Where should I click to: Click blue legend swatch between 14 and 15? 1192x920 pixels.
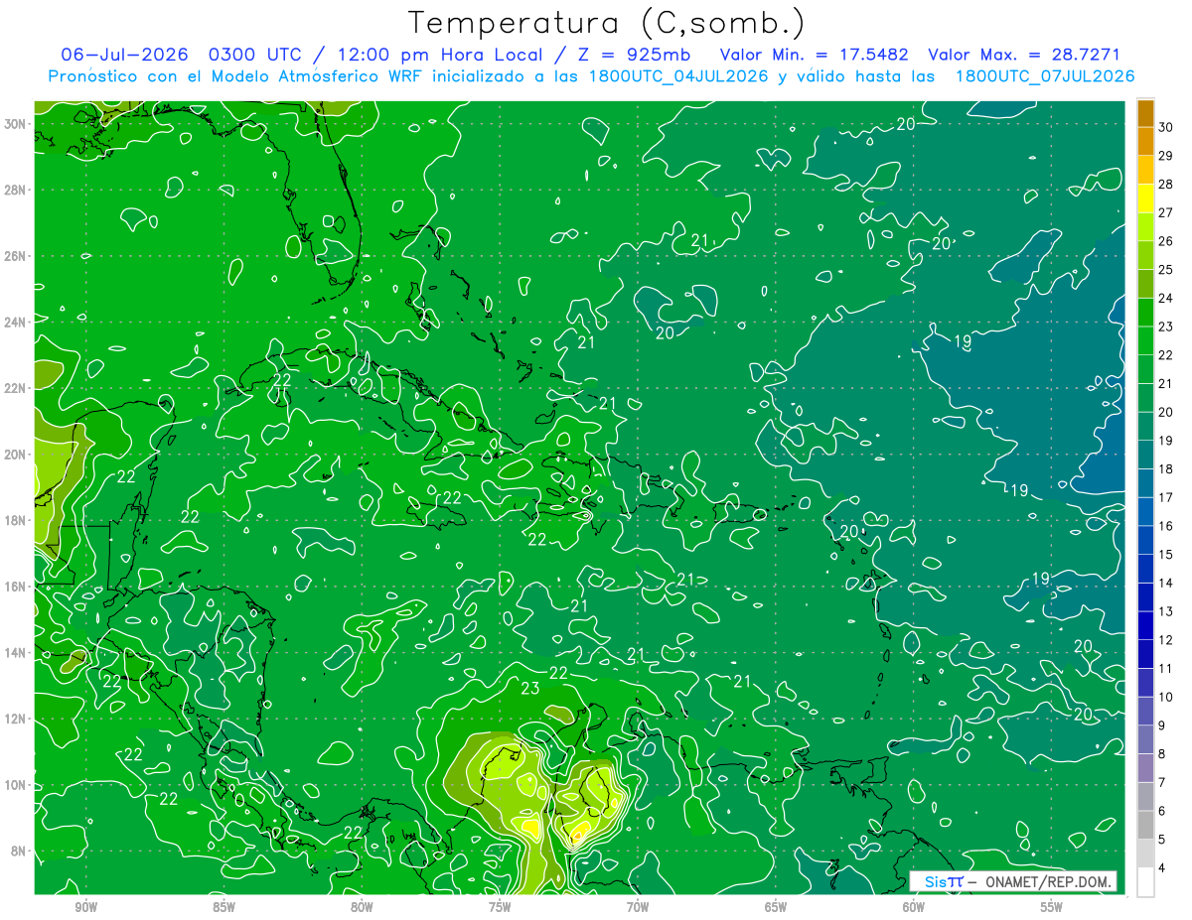point(1145,569)
